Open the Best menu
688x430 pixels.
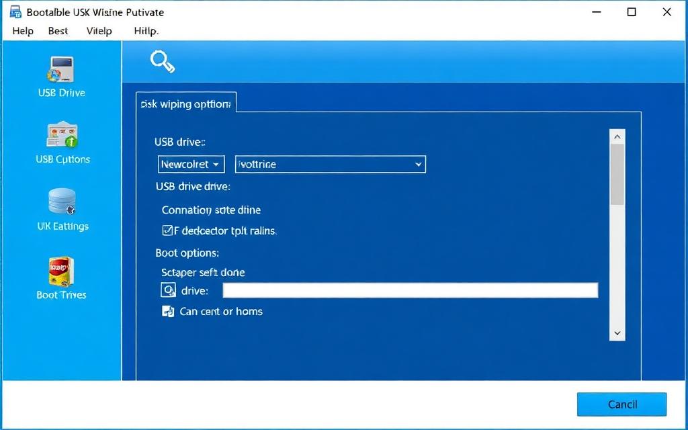58,31
